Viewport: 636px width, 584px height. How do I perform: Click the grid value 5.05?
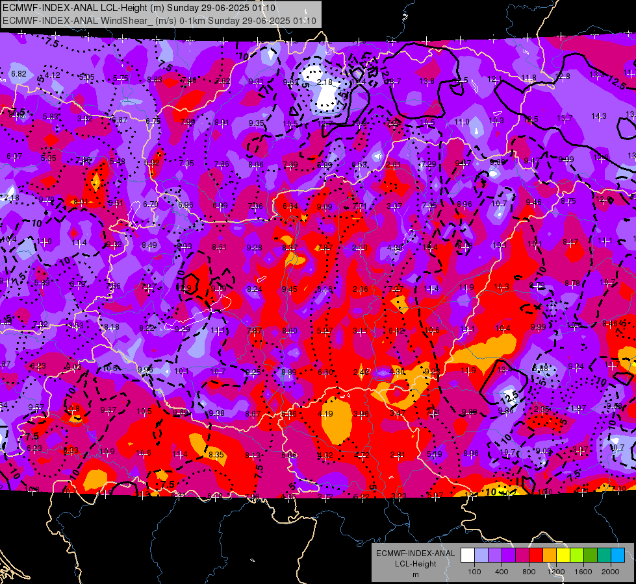click(x=86, y=77)
